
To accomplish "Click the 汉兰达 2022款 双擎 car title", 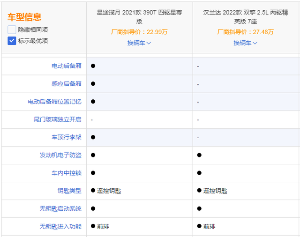I will click(246, 16).
